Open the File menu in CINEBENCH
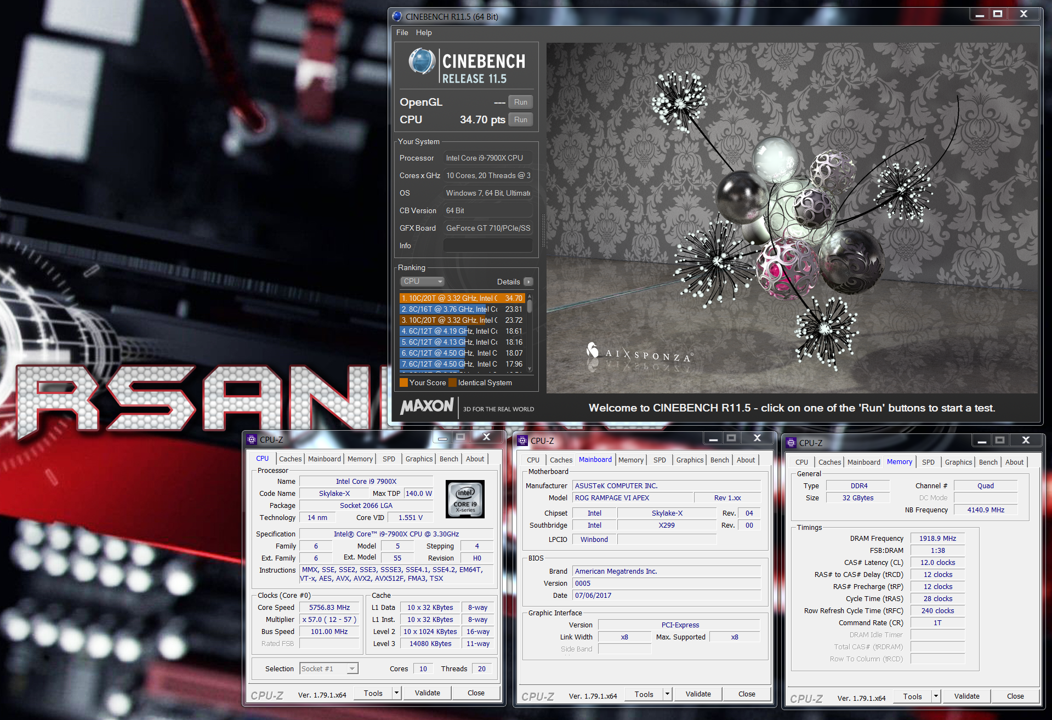This screenshot has height=720, width=1052. click(402, 32)
